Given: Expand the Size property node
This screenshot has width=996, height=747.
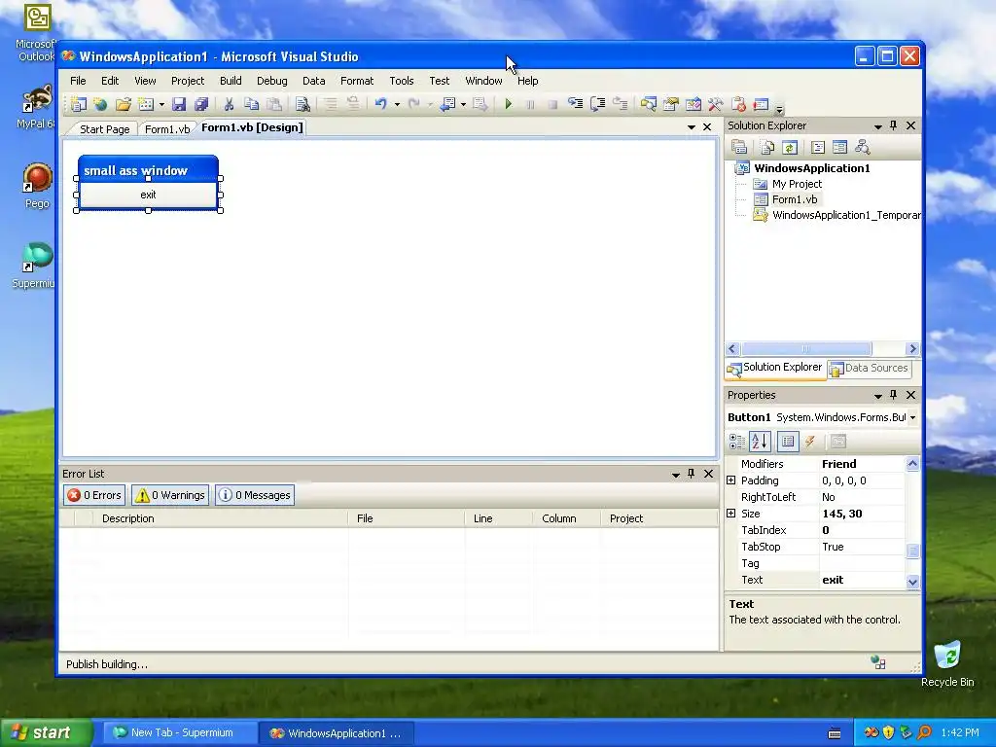Looking at the screenshot, I should [731, 514].
